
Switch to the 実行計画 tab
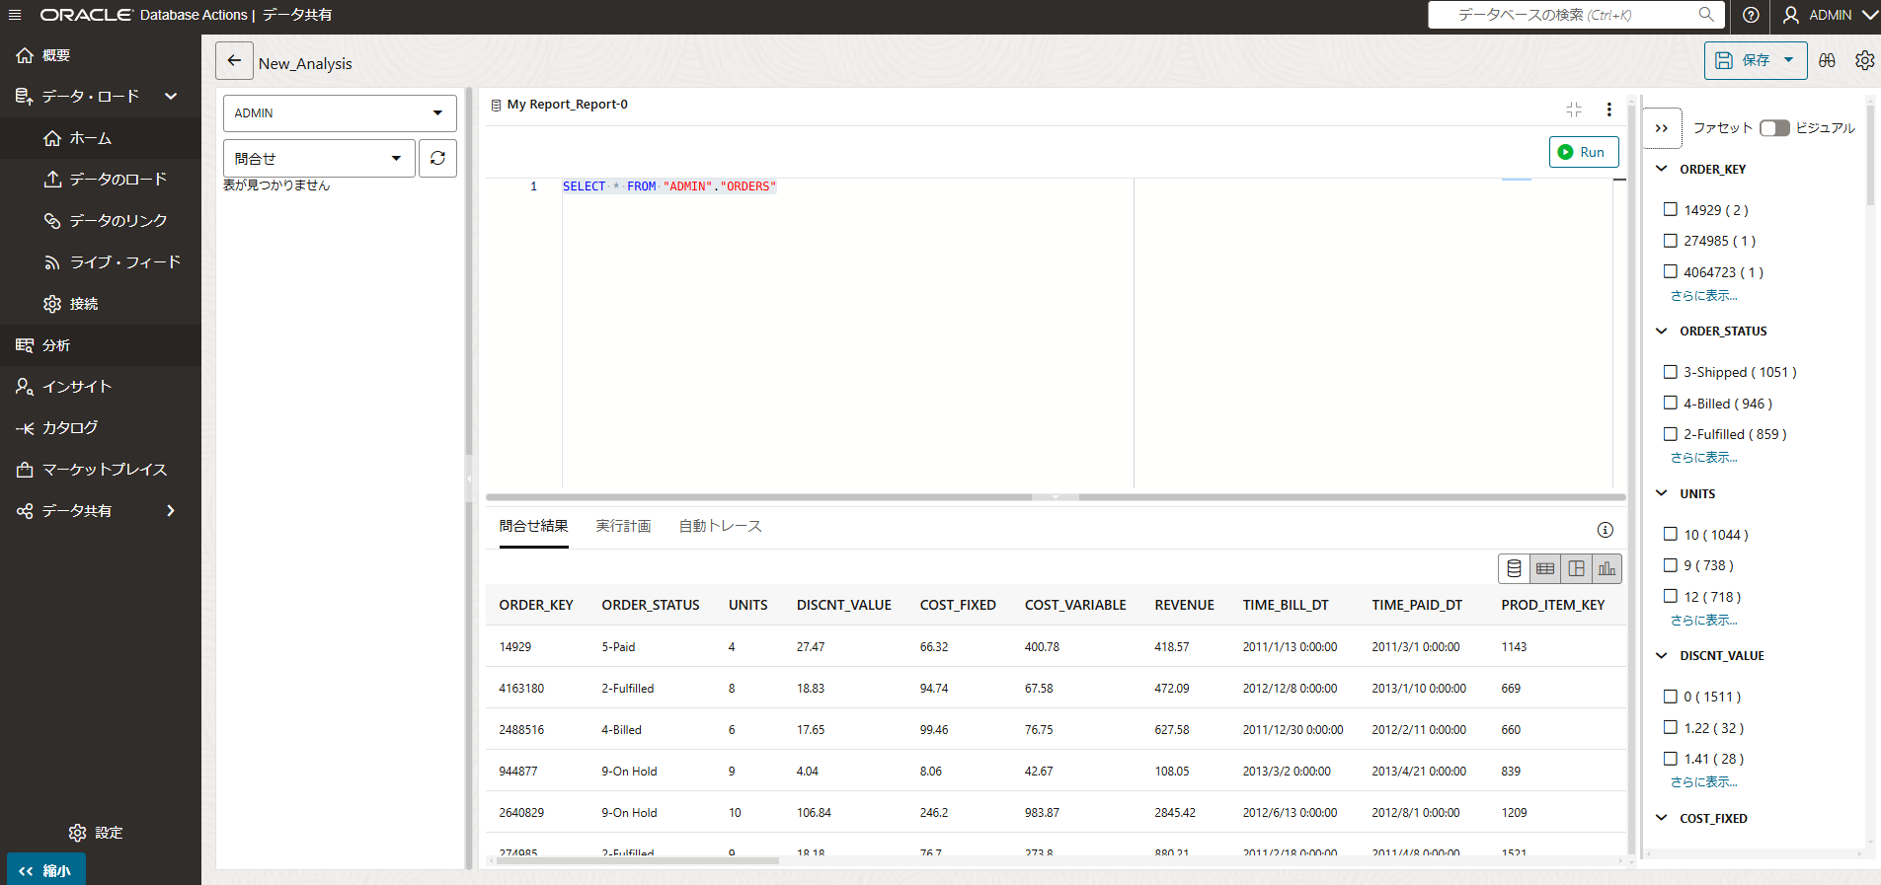pyautogui.click(x=623, y=526)
